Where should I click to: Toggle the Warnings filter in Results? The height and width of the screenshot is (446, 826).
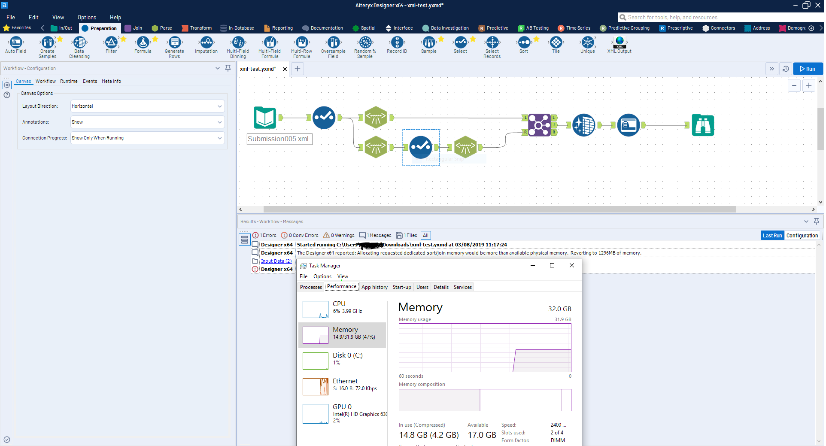(338, 235)
